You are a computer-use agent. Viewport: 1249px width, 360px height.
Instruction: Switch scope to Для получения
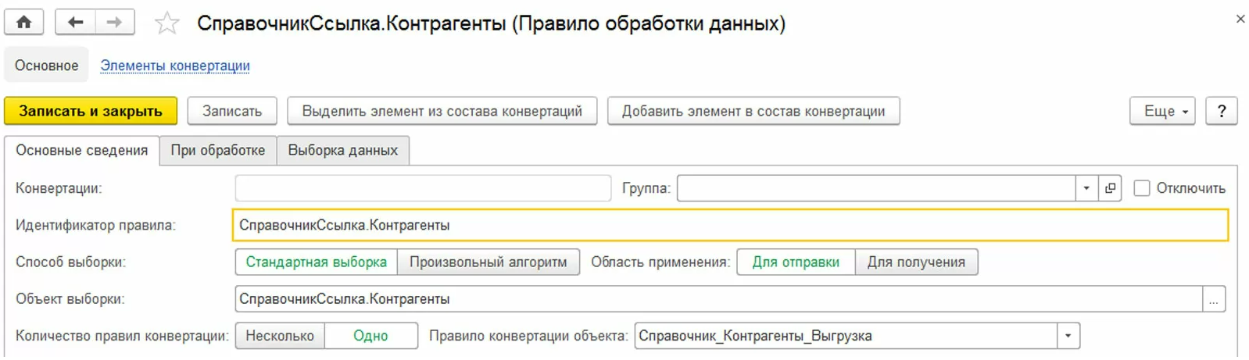point(916,262)
